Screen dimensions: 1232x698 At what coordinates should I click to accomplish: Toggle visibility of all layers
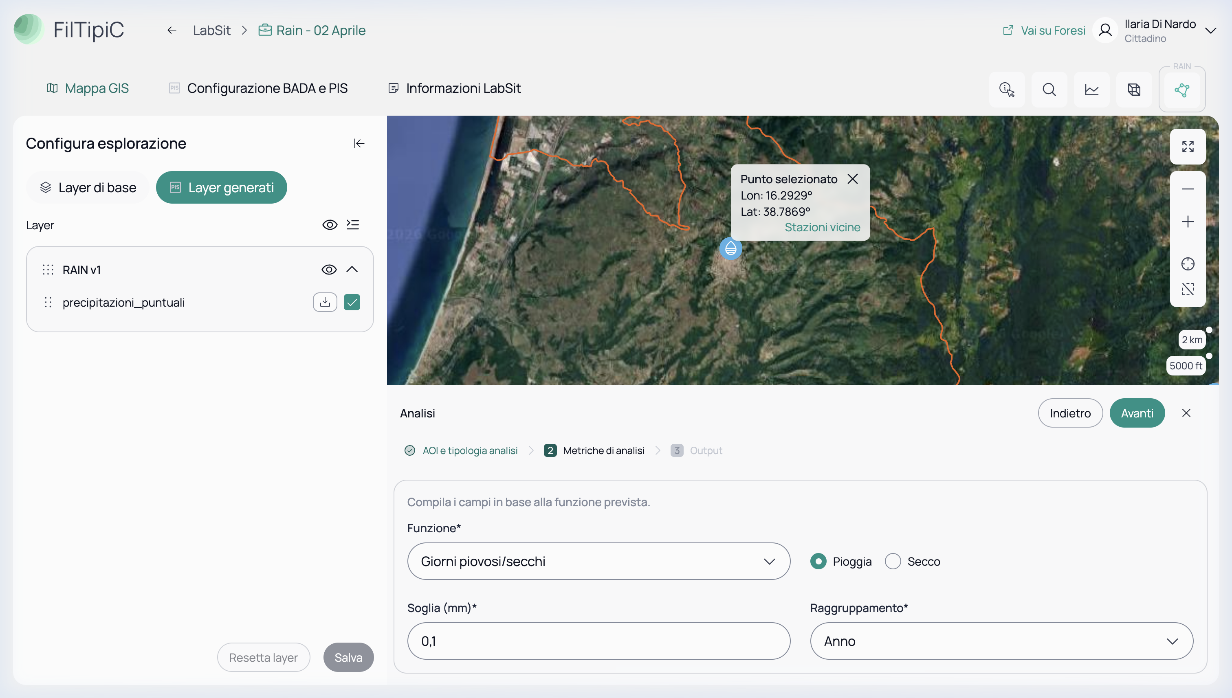(x=330, y=225)
